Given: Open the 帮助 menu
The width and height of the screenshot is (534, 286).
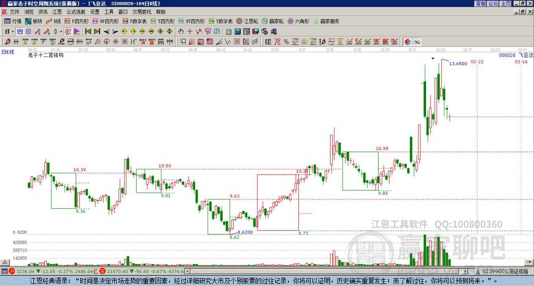Looking at the screenshot, I should coord(161,12).
